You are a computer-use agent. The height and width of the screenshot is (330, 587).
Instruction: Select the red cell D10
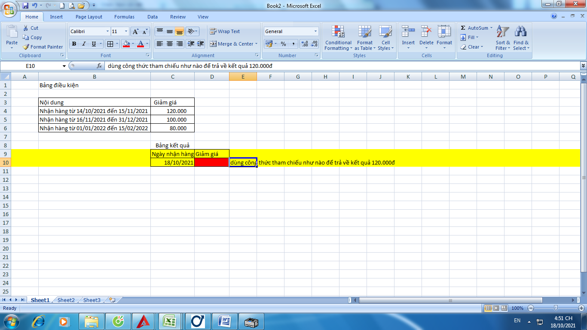pos(211,162)
